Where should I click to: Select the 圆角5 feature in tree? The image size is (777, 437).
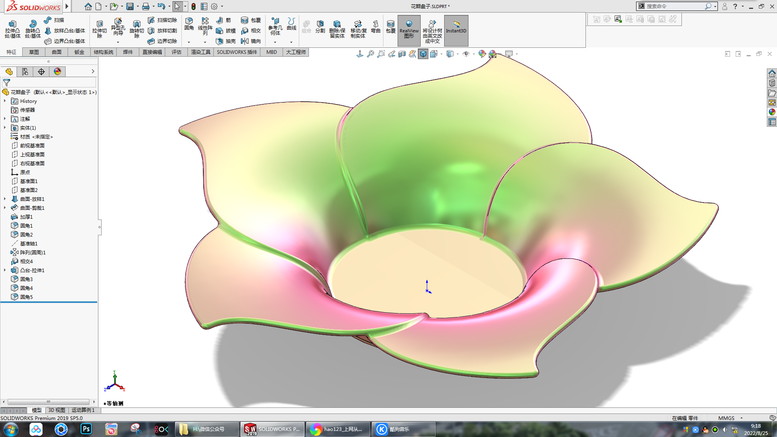(x=22, y=297)
